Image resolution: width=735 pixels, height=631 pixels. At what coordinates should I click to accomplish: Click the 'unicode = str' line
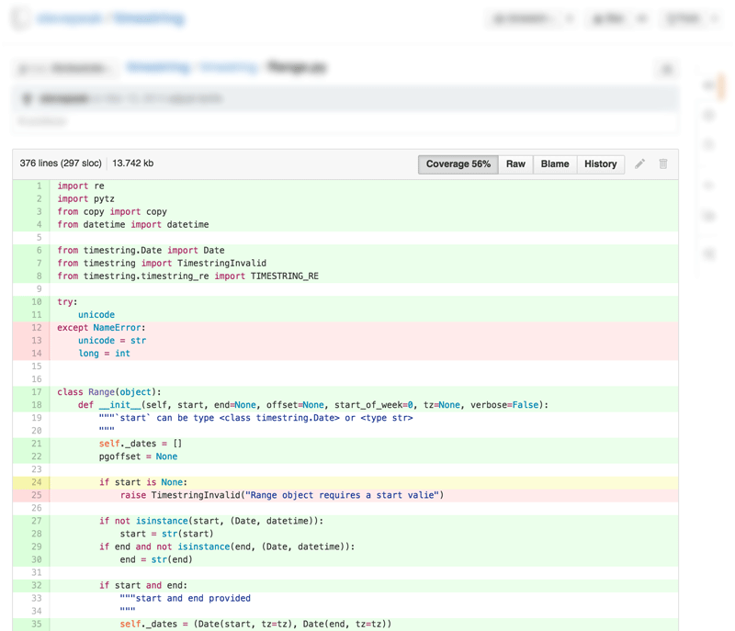coord(112,341)
